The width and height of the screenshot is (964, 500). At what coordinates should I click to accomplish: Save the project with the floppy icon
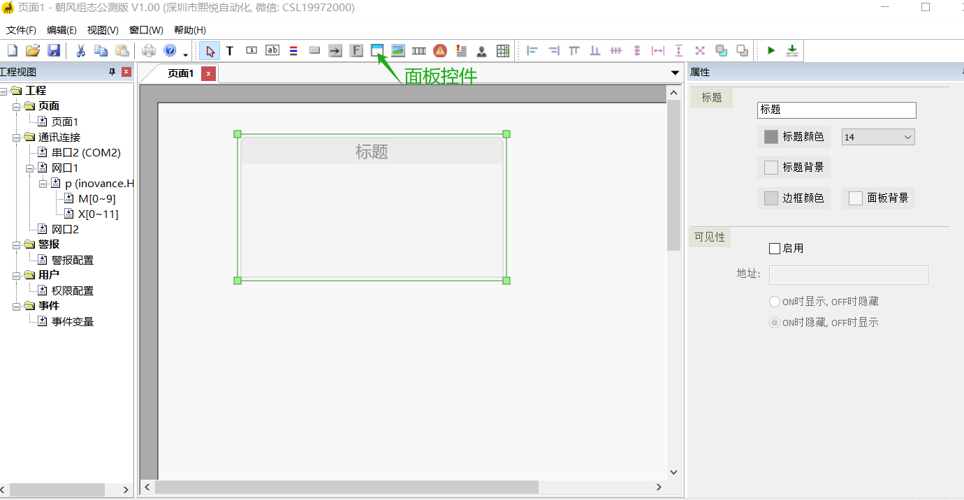click(54, 50)
